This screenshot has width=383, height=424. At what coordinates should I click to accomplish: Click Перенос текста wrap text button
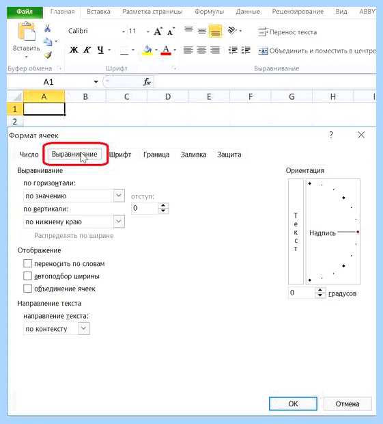(287, 32)
